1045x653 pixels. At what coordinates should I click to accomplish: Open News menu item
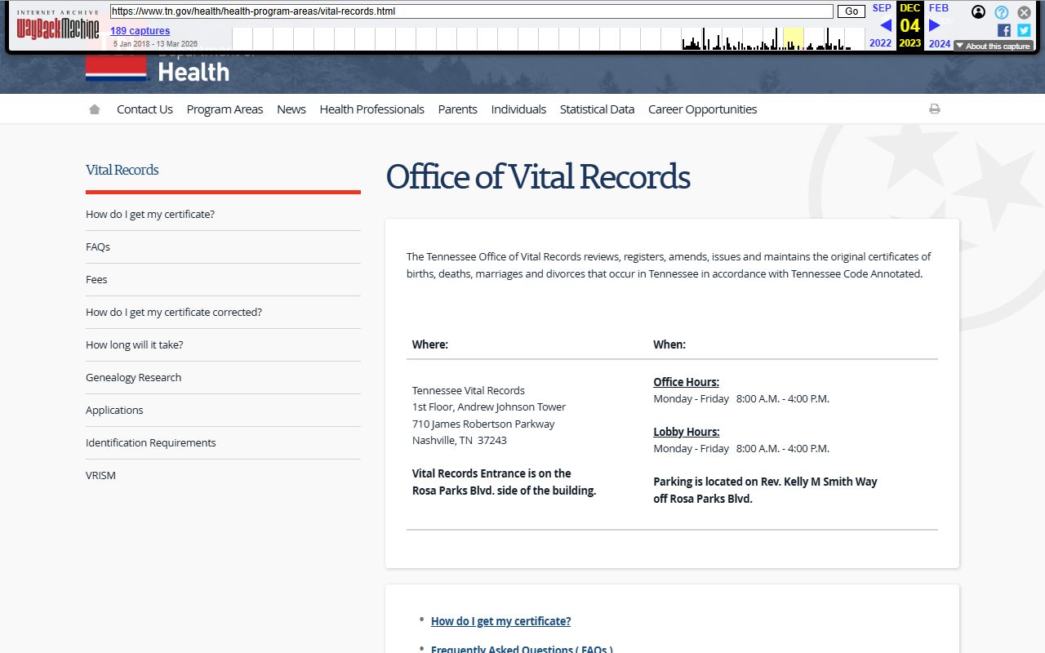[x=291, y=109]
